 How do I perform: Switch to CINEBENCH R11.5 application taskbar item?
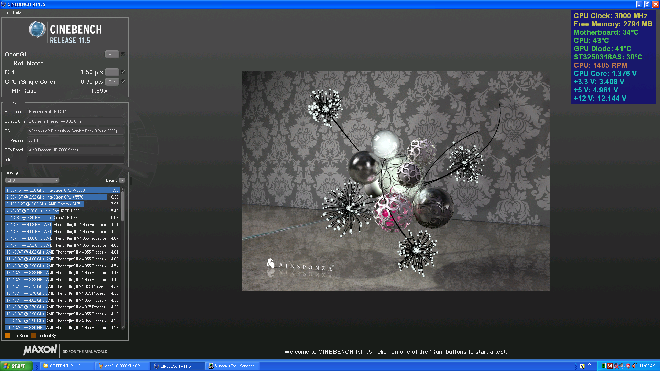[x=177, y=366]
